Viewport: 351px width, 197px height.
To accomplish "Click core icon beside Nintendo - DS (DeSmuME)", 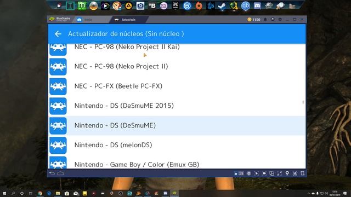I will [x=58, y=125].
